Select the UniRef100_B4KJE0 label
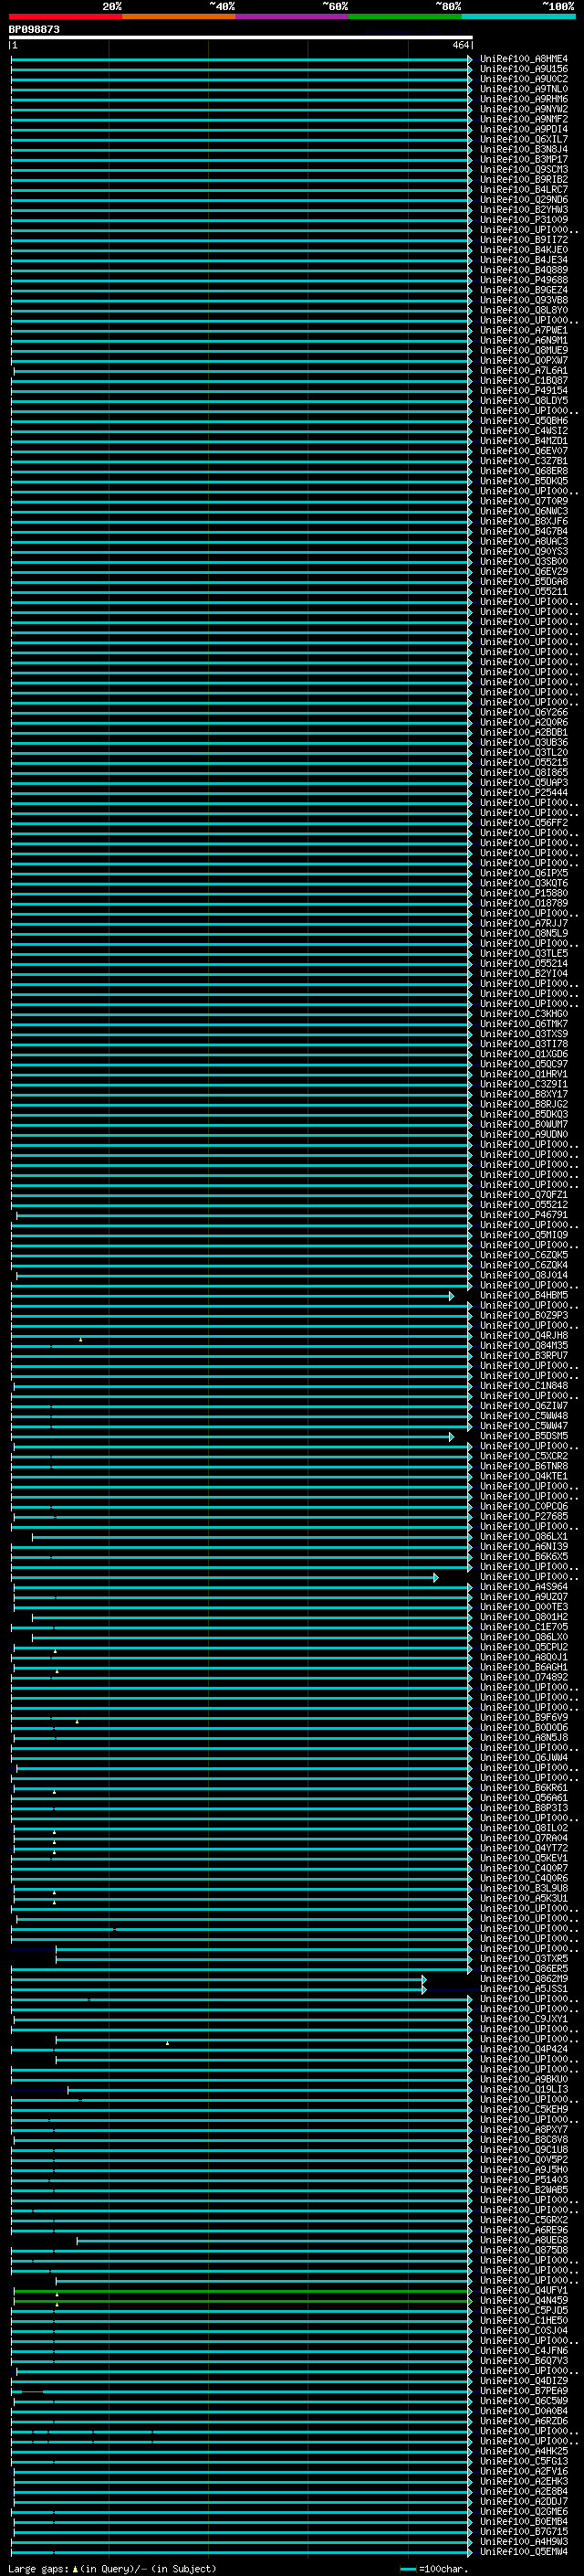This screenshot has width=584, height=2576. click(523, 250)
